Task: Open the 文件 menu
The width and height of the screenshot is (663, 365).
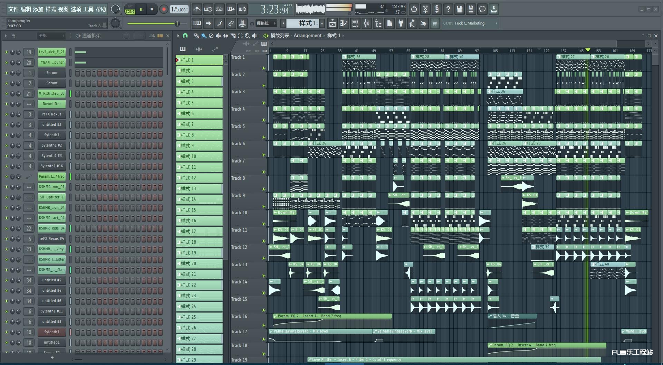Action: (x=13, y=9)
